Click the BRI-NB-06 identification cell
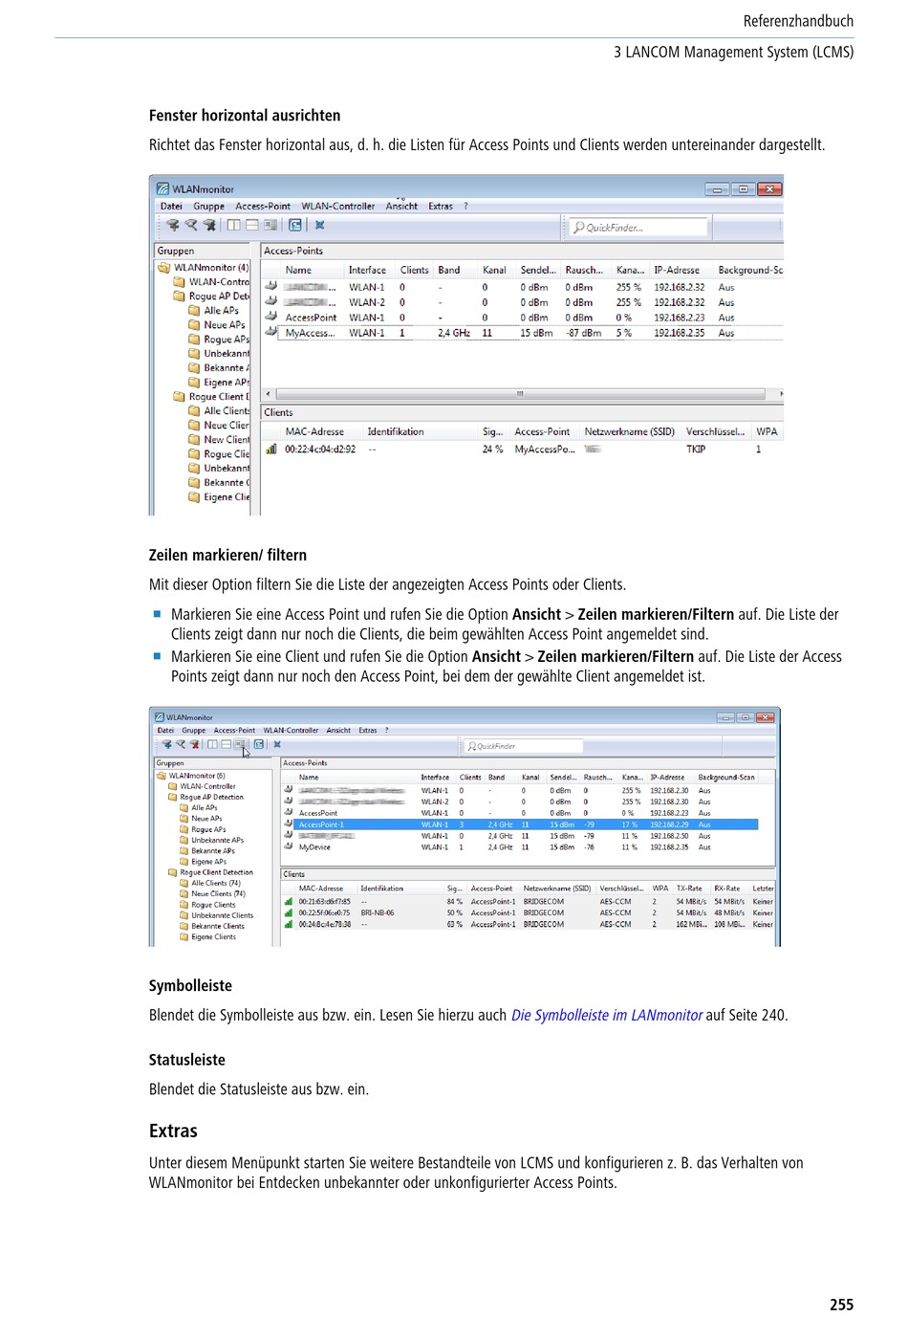The image size is (908, 1318). click(378, 912)
